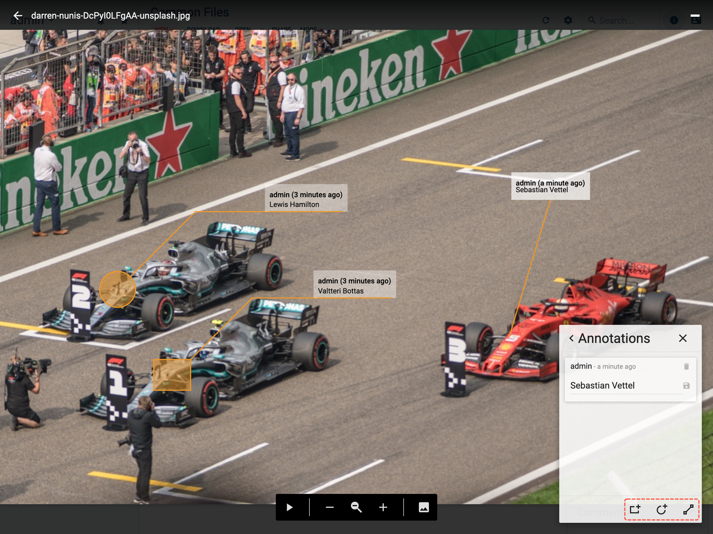Image resolution: width=713 pixels, height=534 pixels.
Task: Select the add rectangle annotation tool
Action: (635, 509)
